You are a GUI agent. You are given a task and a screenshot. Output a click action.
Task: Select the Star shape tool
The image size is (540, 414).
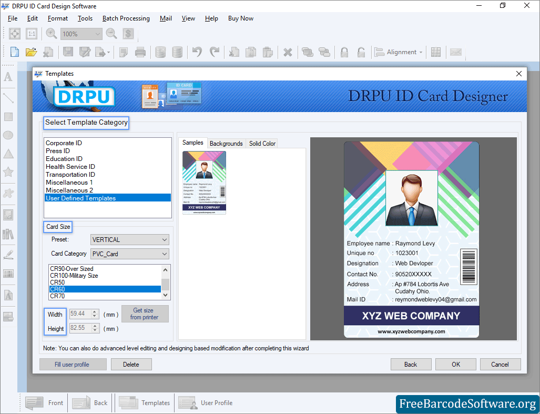point(8,171)
